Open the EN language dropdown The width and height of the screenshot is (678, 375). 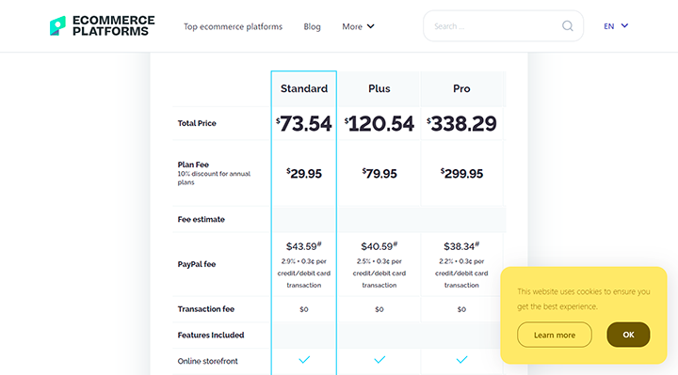click(x=616, y=26)
